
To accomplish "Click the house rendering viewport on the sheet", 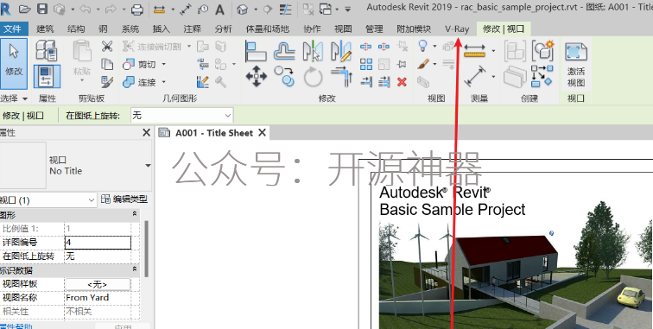I will click(516, 275).
